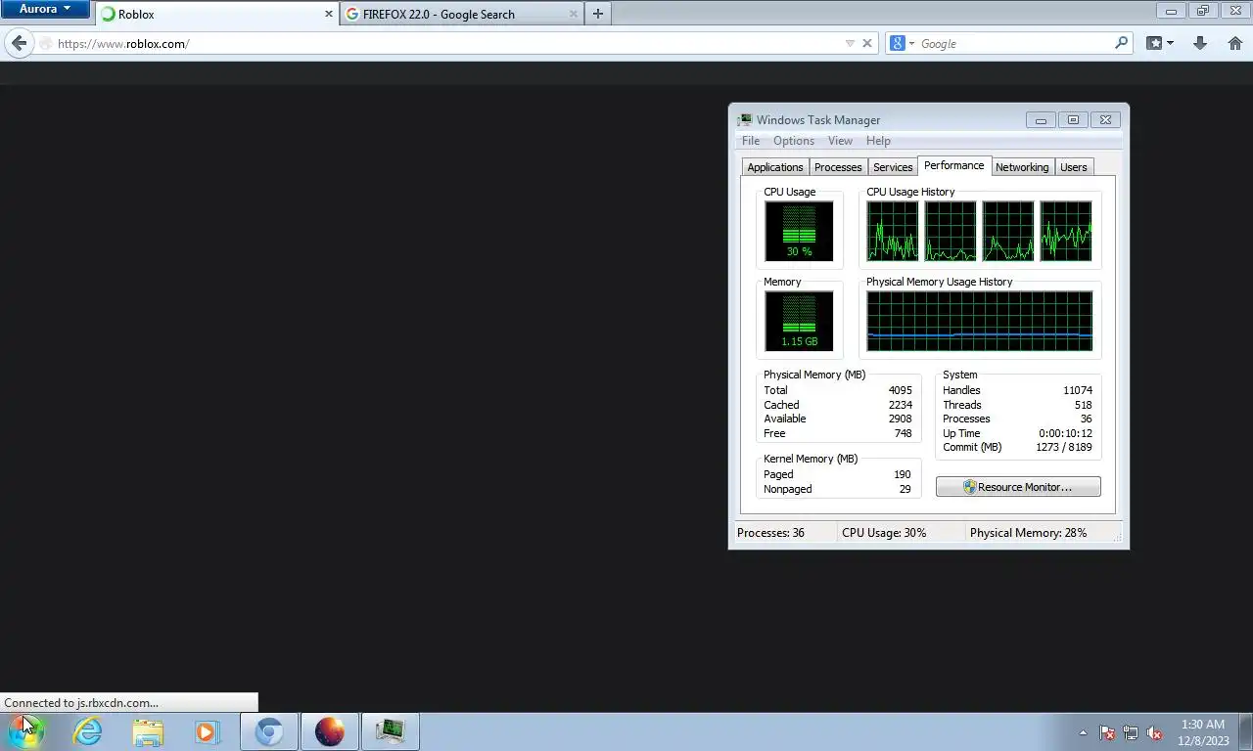Click the Physical Memory Usage History graph
This screenshot has width=1253, height=751.
coord(979,321)
